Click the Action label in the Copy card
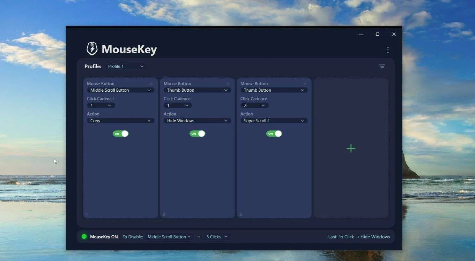 (x=93, y=114)
